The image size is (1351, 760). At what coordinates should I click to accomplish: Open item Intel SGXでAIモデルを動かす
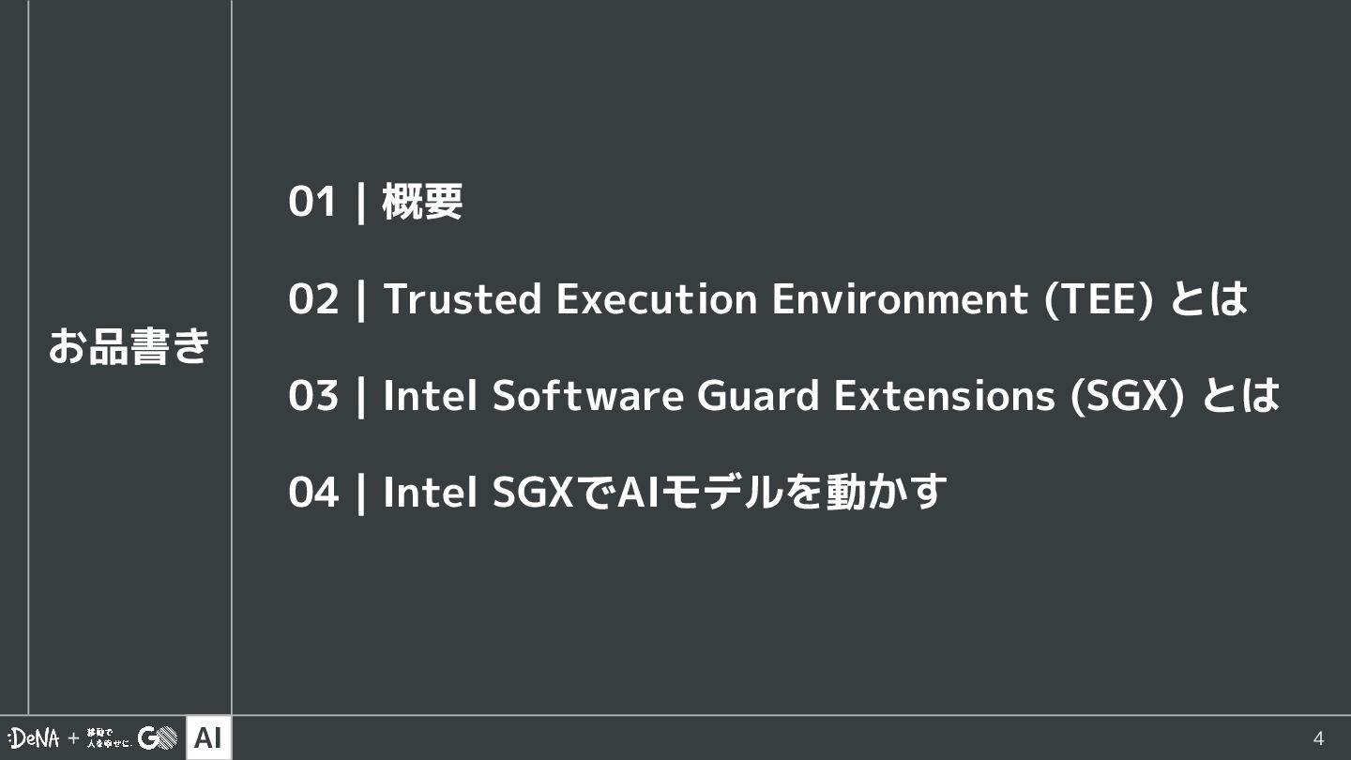665,493
